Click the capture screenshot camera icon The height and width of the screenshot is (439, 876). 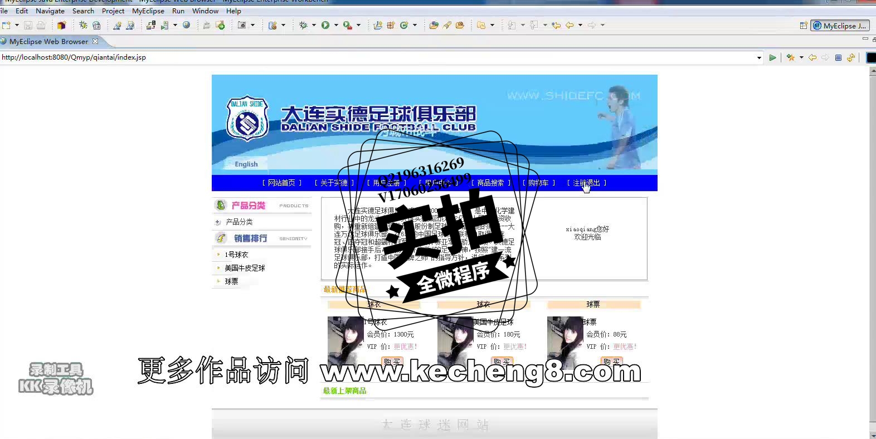(242, 25)
